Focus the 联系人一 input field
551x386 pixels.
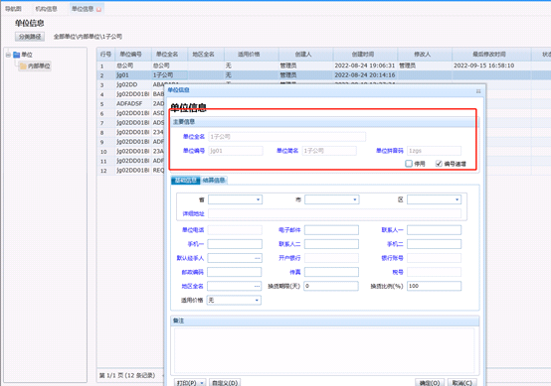click(434, 230)
